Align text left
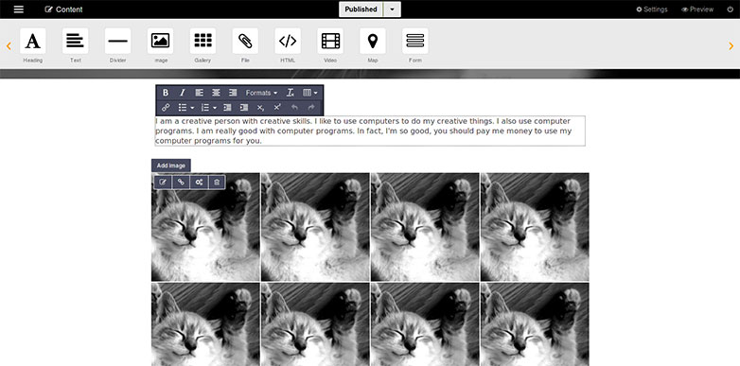Viewport: 740px width, 366px height. [x=199, y=93]
